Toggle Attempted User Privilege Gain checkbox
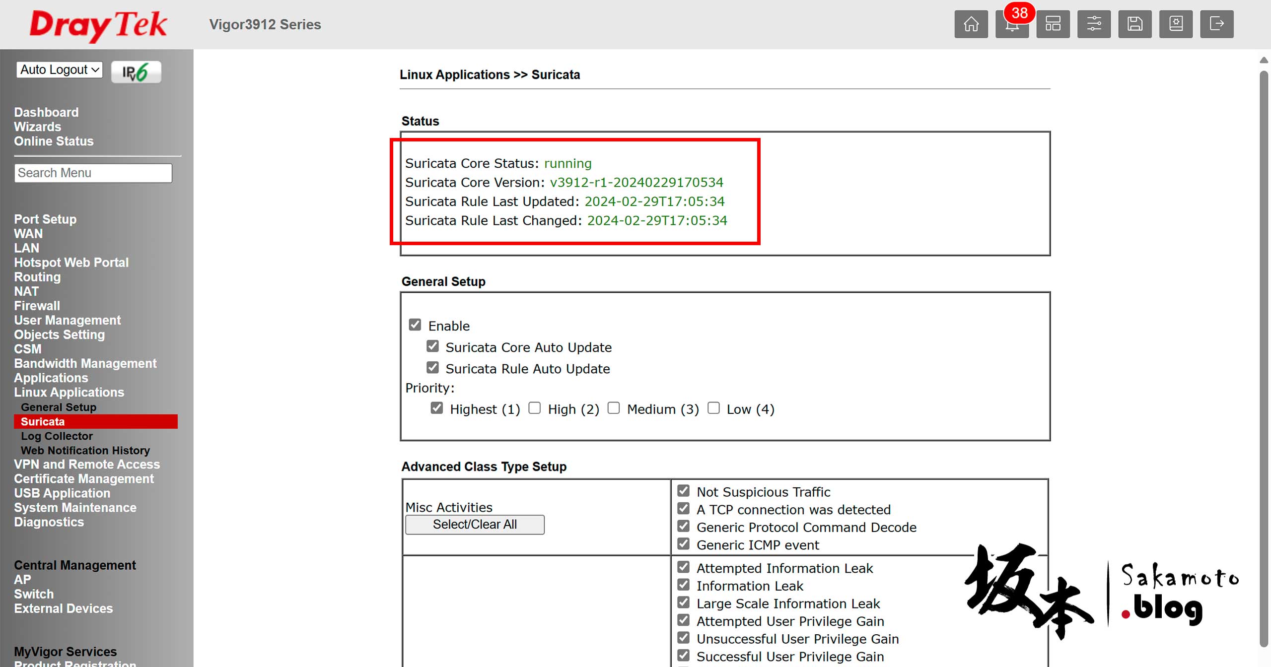This screenshot has height=667, width=1271. (684, 620)
